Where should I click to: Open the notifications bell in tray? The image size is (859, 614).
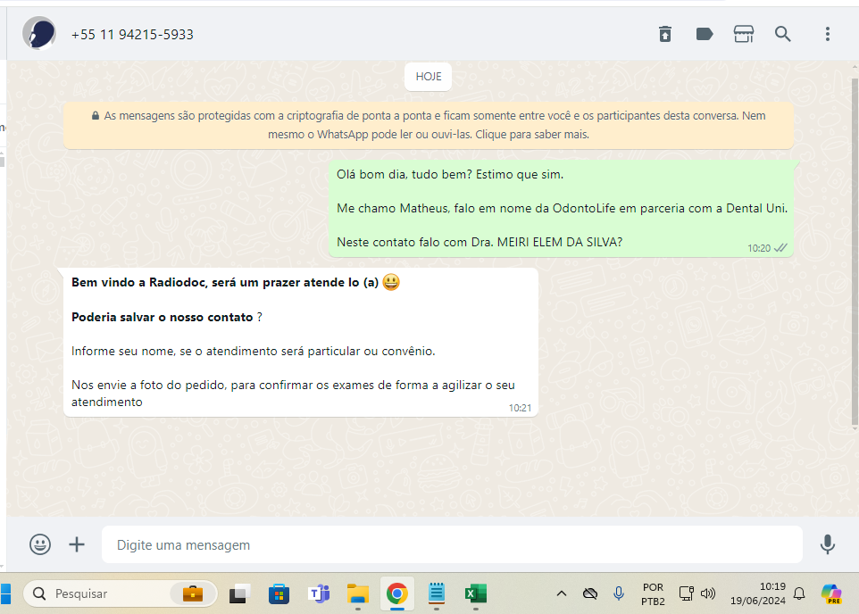pos(799,593)
